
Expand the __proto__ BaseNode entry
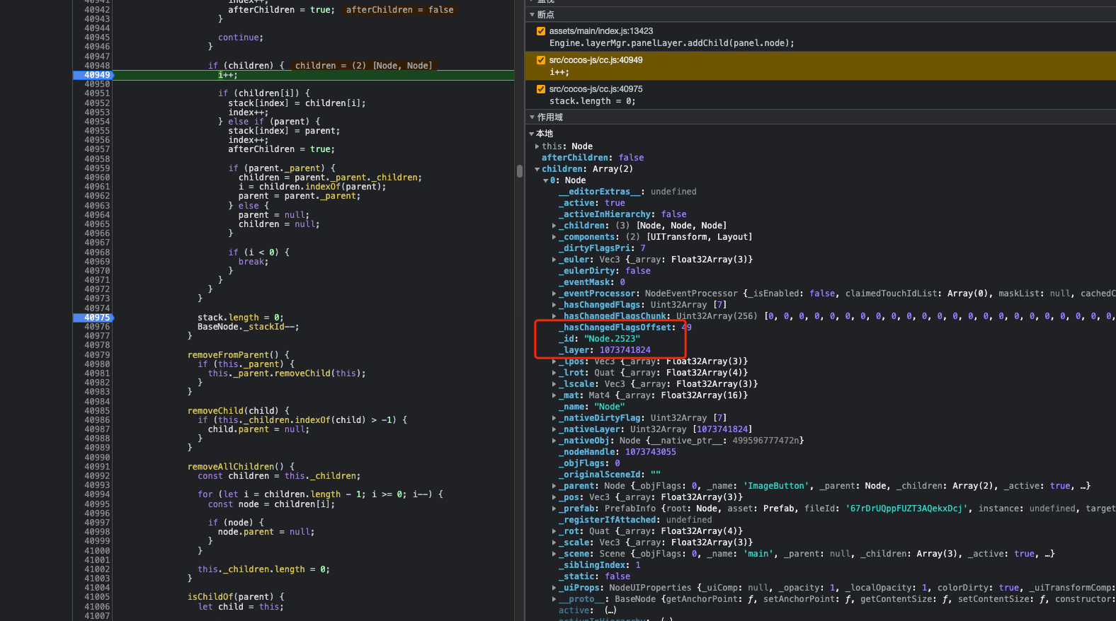tap(554, 599)
